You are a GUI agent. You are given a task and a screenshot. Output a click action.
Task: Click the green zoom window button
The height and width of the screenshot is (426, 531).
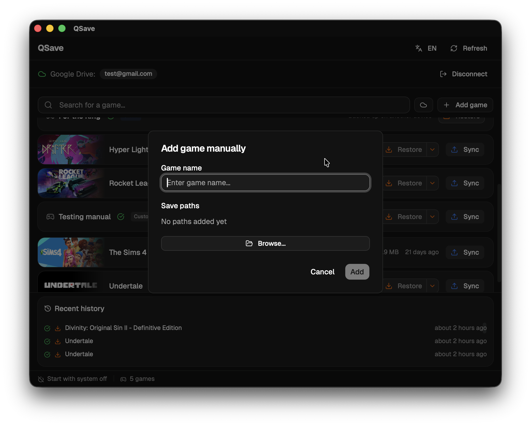(x=62, y=28)
